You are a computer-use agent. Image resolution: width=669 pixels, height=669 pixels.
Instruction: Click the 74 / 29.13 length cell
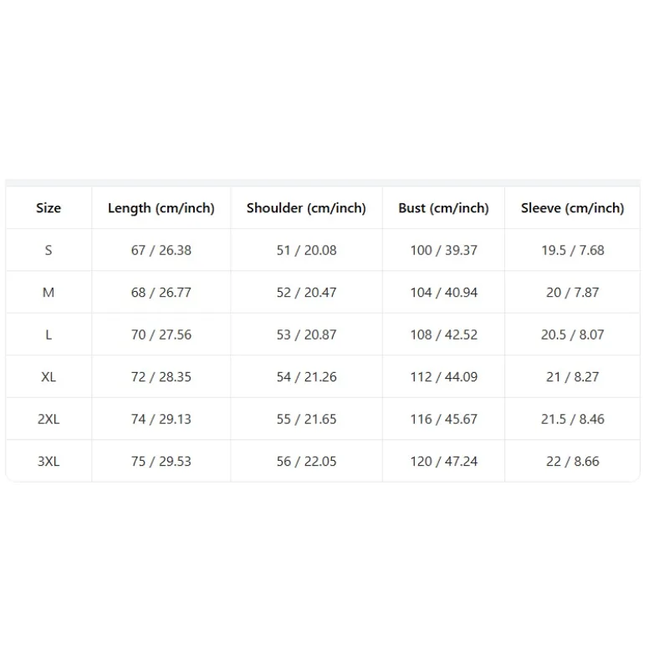(x=161, y=419)
